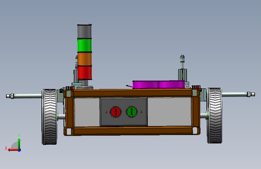Pick the hex nut on right rod end
This screenshot has width=261, height=169.
pos(249,94)
